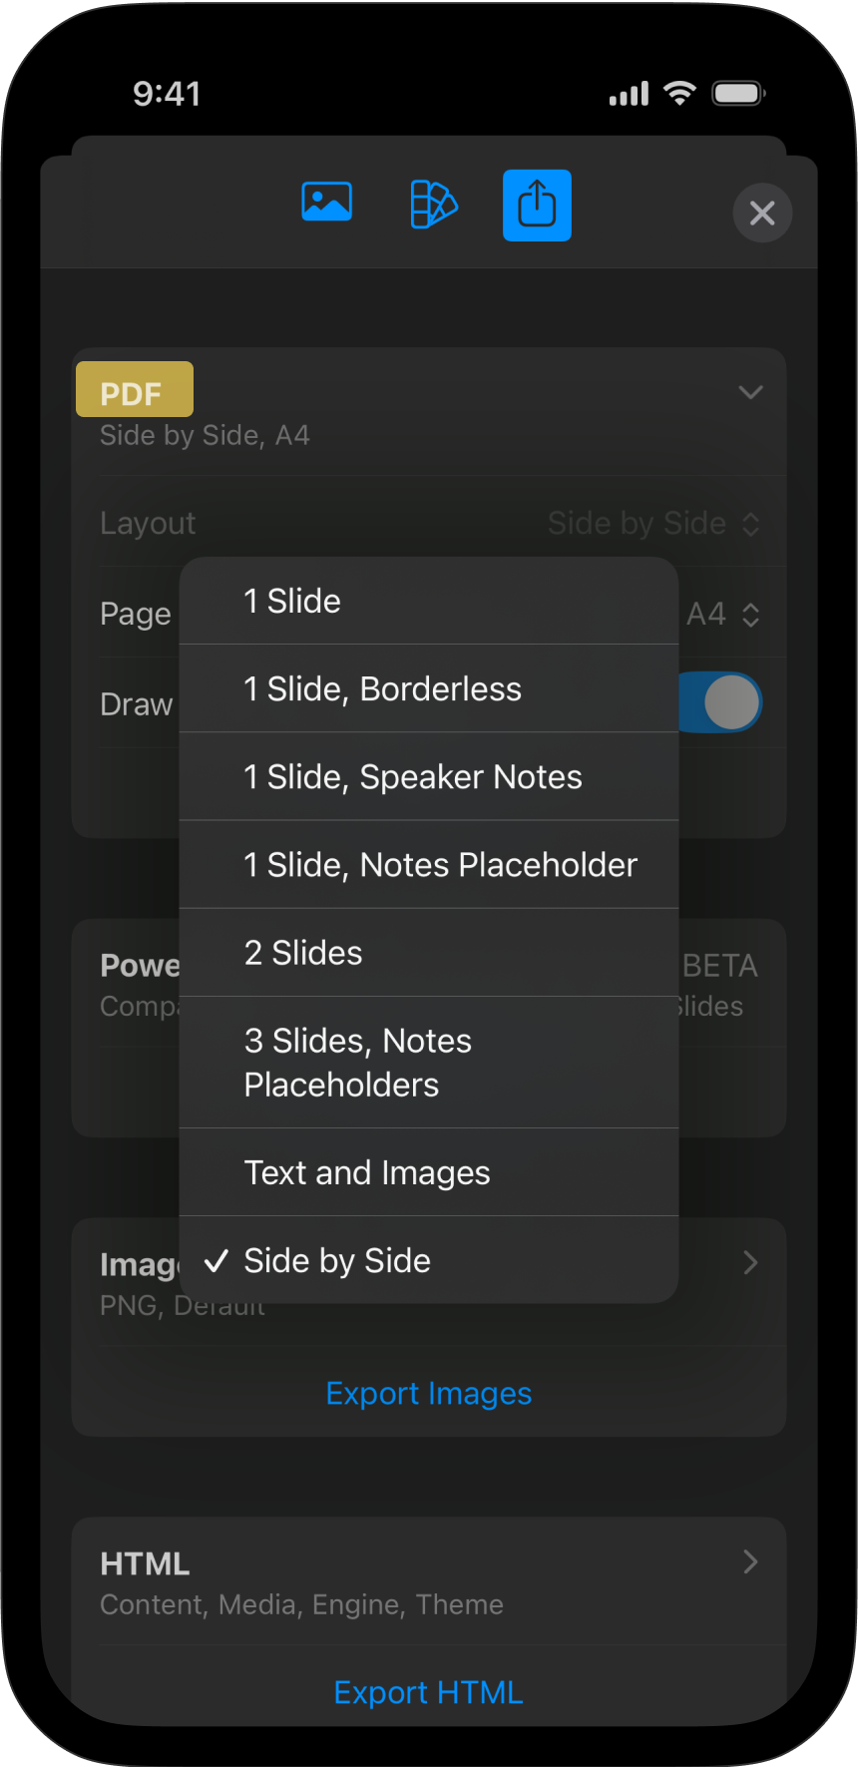Image resolution: width=858 pixels, height=1767 pixels.
Task: Collapse the PDF section chevron
Action: 750,392
